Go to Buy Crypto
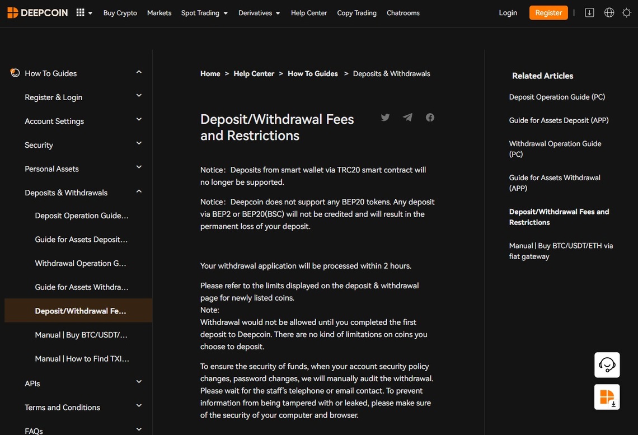Viewport: 638px width, 435px height. [x=120, y=13]
